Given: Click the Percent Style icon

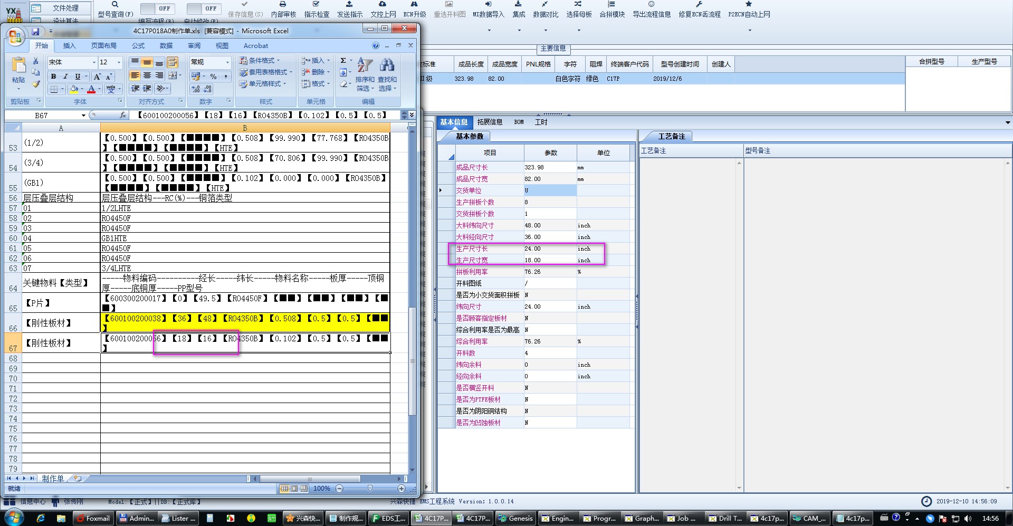Looking at the screenshot, I should 213,76.
